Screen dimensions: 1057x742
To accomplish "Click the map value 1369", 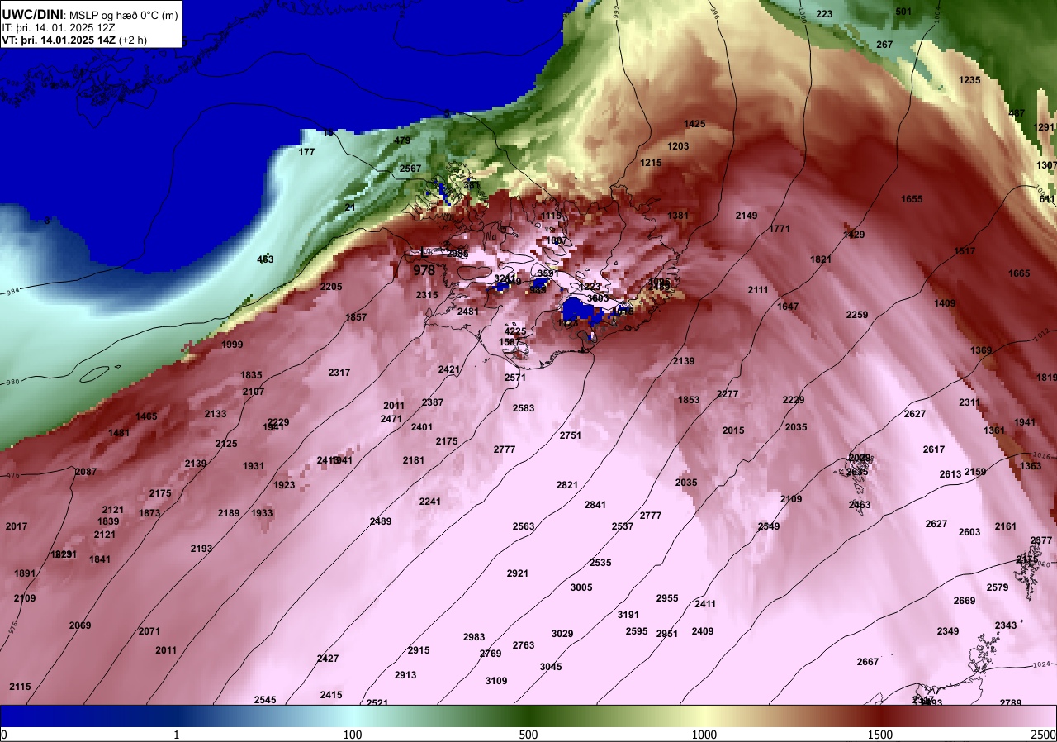I will click(x=981, y=350).
